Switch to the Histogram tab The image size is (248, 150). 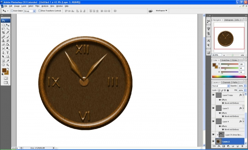pos(229,20)
